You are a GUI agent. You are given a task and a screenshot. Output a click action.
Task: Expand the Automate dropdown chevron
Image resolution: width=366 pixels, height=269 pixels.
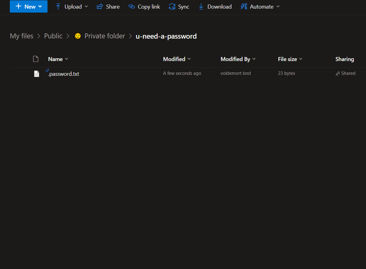(x=278, y=6)
